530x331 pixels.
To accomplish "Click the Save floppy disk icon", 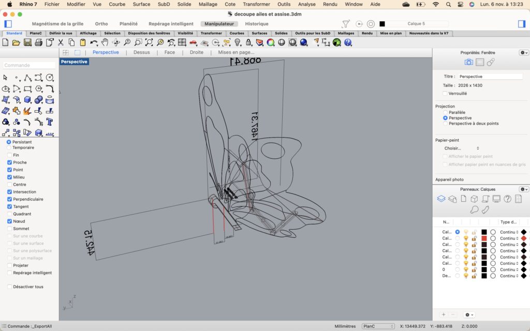I will [27, 42].
